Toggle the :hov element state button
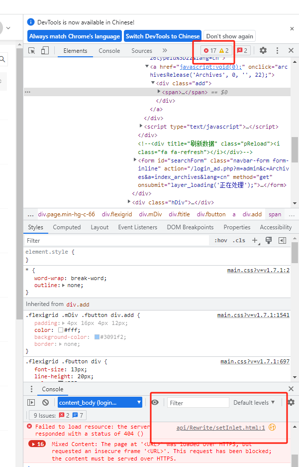This screenshot has height=467, width=299. pos(221,240)
